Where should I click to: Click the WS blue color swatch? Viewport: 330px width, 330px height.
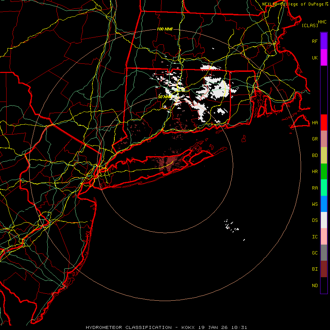(x=324, y=204)
